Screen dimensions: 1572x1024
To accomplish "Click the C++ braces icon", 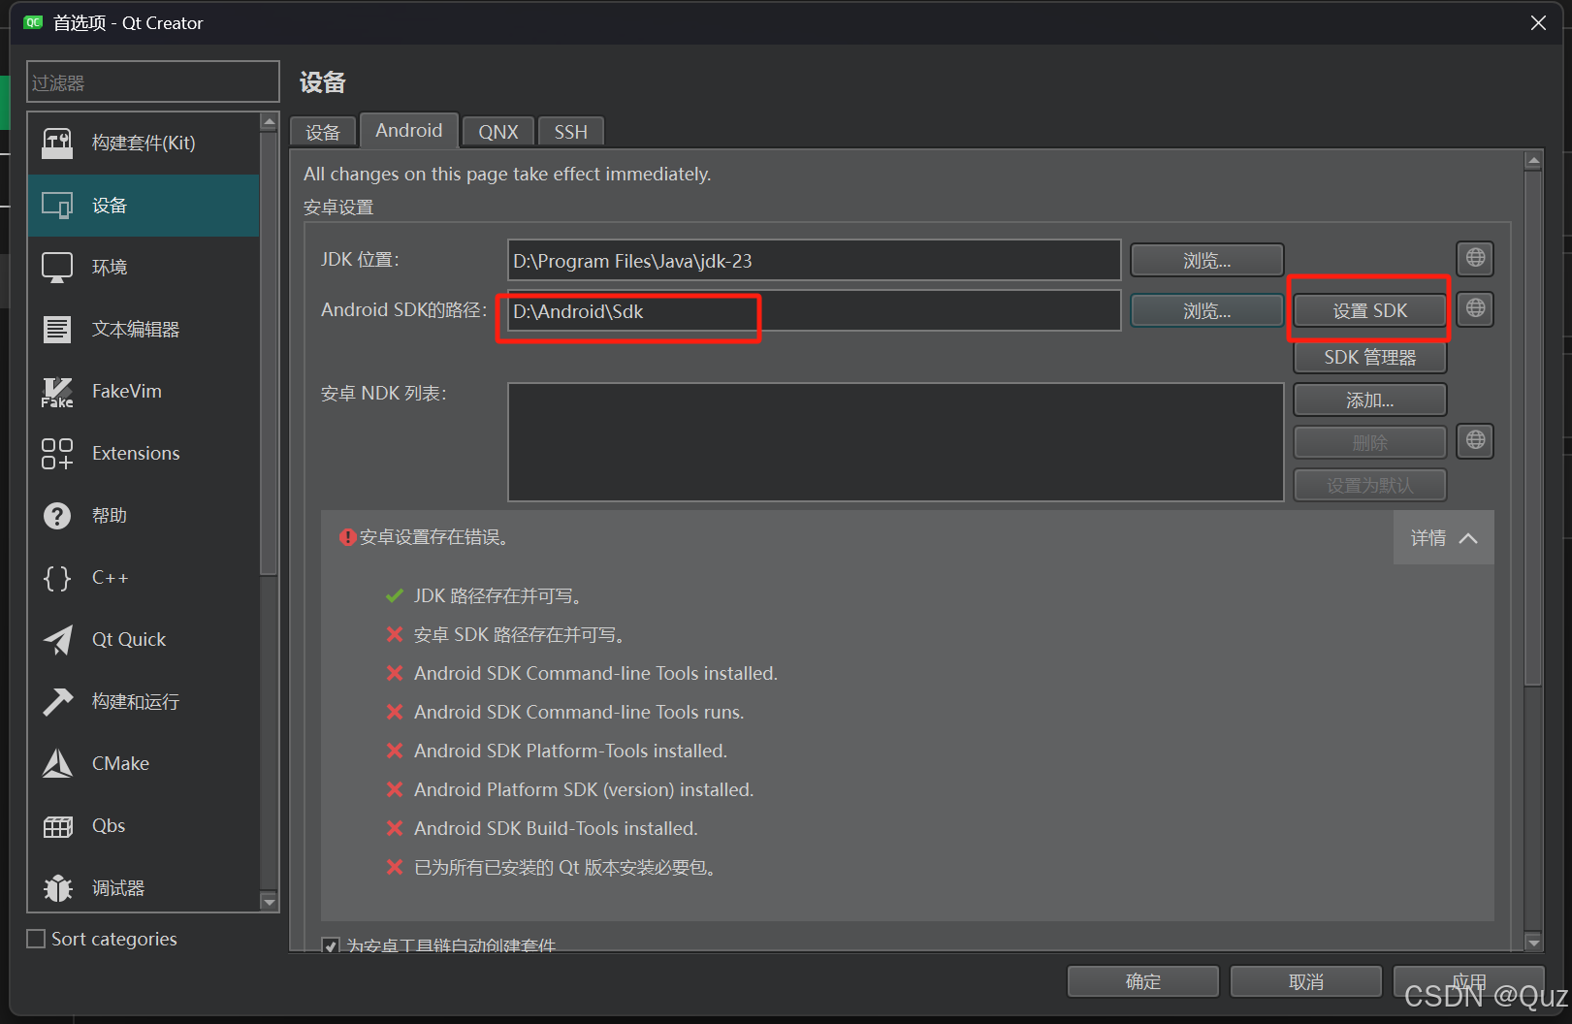I will pos(57,578).
